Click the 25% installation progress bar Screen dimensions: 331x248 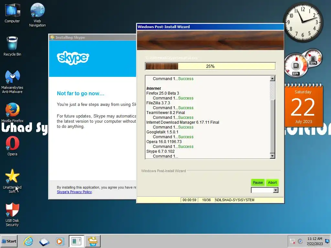coord(210,66)
